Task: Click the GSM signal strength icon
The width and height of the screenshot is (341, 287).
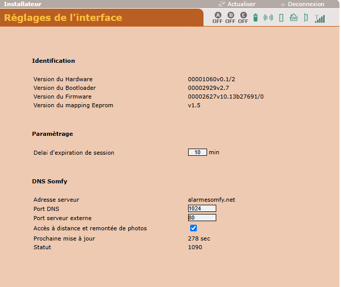Action: click(x=320, y=18)
